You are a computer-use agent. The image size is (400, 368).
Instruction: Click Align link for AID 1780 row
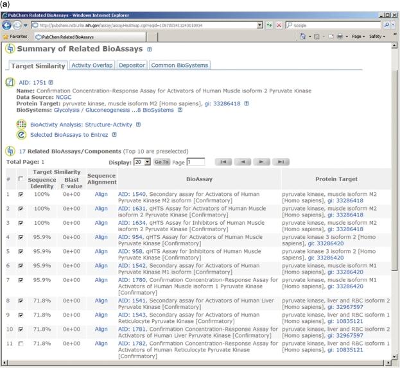point(101,280)
